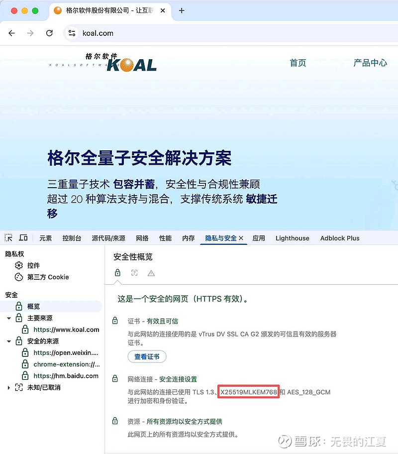This screenshot has height=454, width=398.
Task: Select the 未知/已取消 item
Action: pos(44,387)
